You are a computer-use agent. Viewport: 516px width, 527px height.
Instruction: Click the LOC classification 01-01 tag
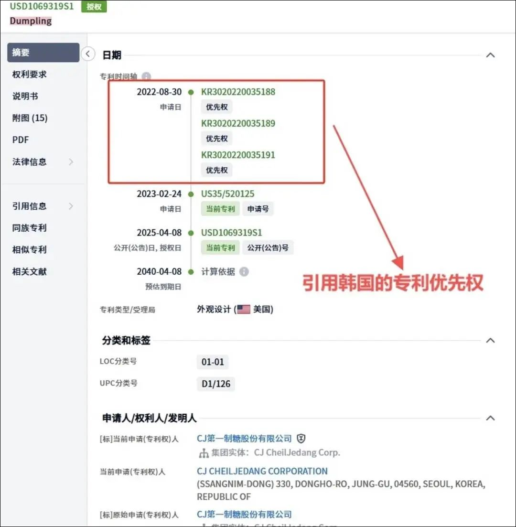[x=213, y=362]
